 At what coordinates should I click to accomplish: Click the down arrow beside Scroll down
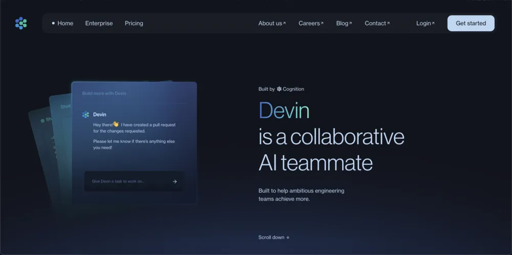(288, 238)
